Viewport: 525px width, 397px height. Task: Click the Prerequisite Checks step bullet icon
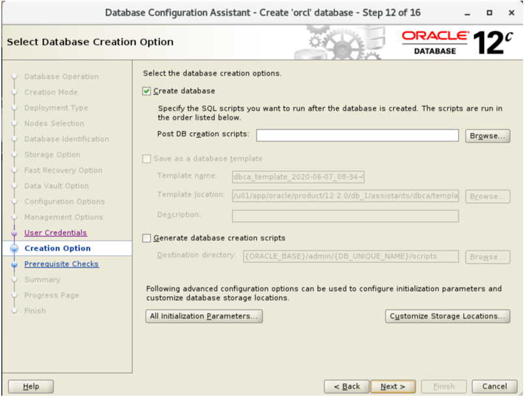click(x=14, y=264)
